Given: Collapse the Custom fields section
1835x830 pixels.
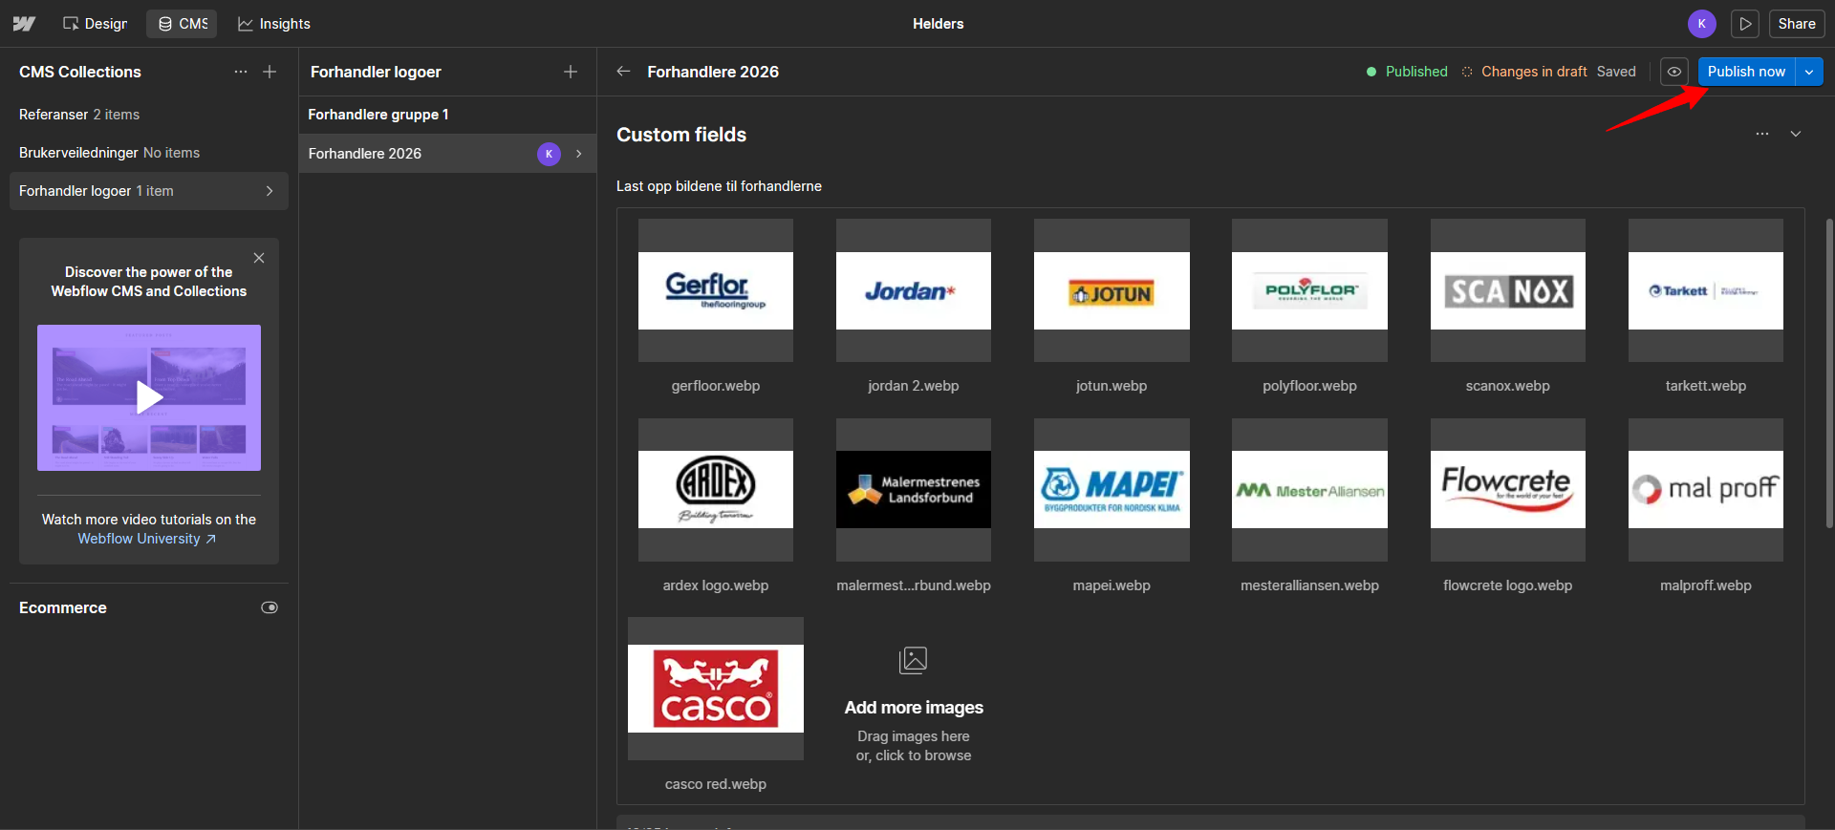Looking at the screenshot, I should tap(1796, 134).
